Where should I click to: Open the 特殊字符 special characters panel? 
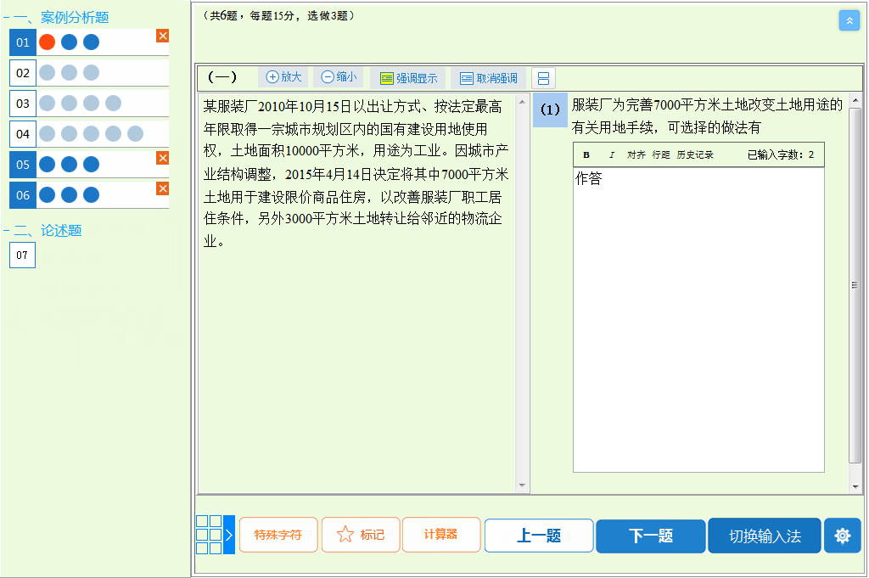point(278,535)
